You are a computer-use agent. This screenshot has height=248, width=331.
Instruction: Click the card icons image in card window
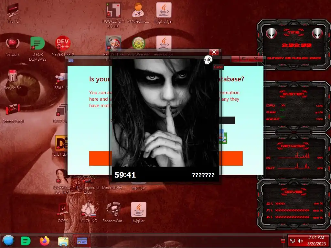coord(223,137)
